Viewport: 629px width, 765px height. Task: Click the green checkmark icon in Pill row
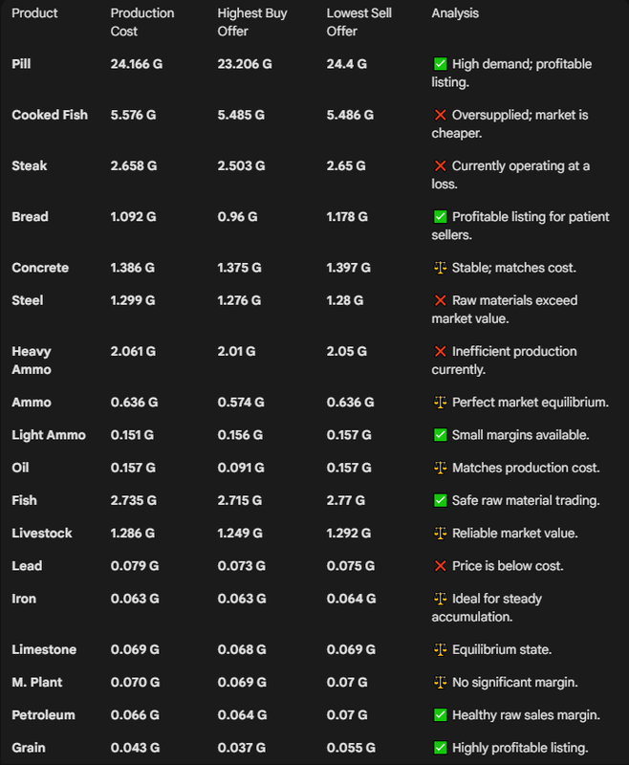click(x=440, y=64)
